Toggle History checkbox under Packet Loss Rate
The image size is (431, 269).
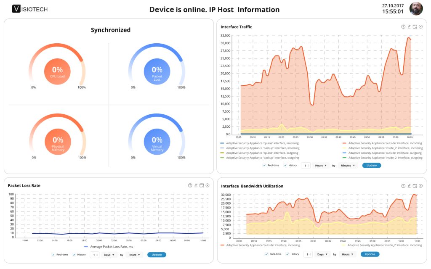point(74,255)
